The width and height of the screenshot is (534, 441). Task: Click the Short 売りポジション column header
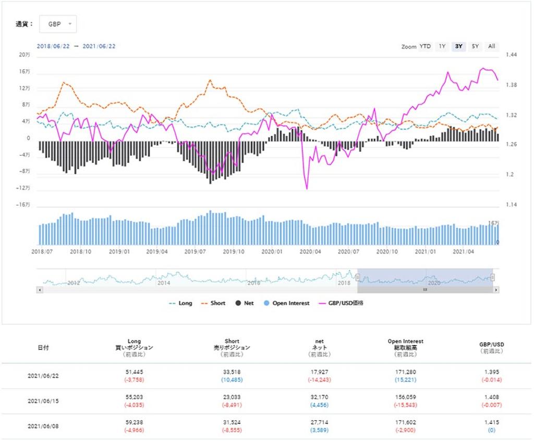point(232,347)
